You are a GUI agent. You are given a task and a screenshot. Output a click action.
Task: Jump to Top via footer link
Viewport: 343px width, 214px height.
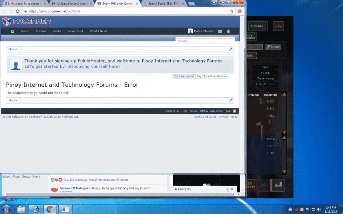pos(228,111)
